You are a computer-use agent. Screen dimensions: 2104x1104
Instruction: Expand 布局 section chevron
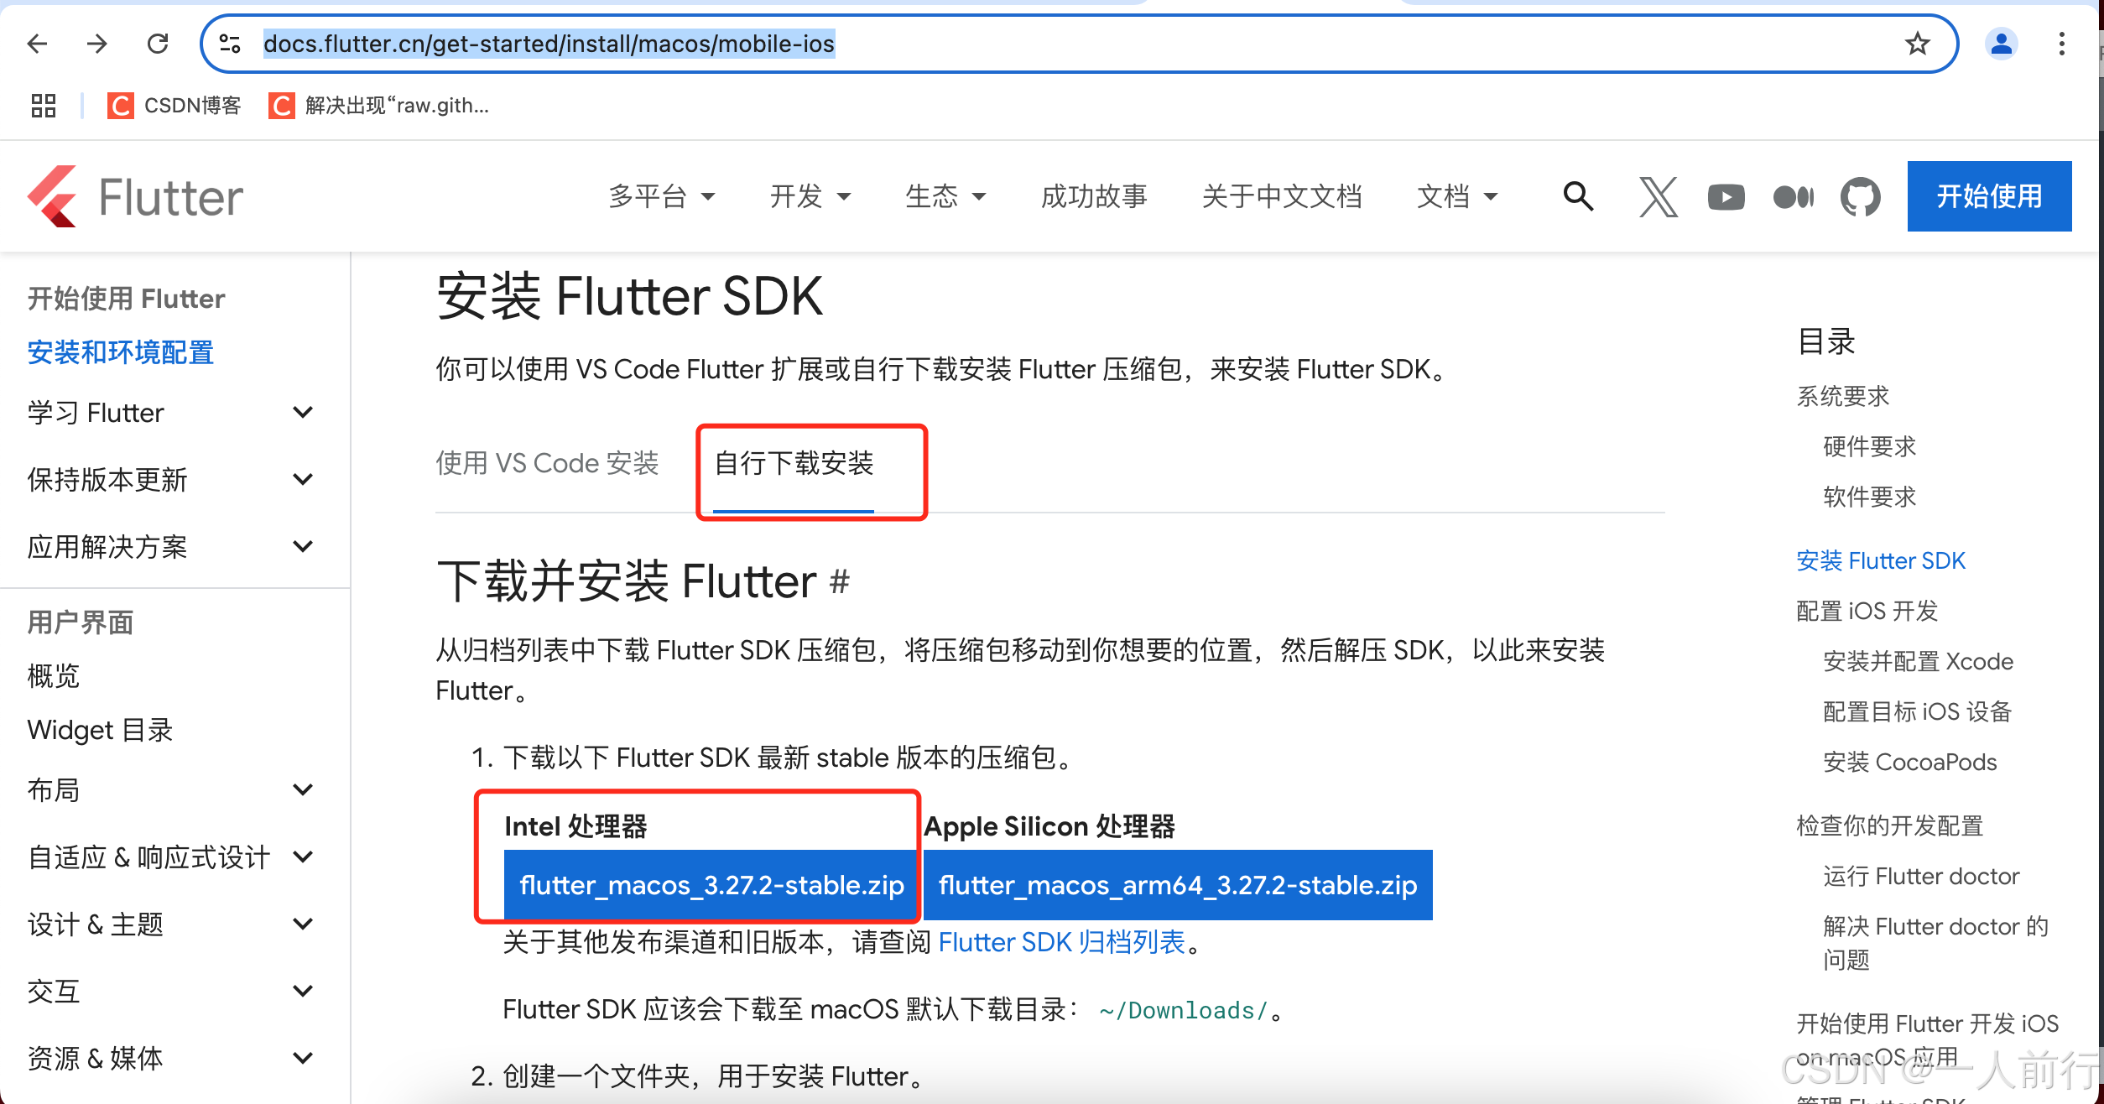point(303,790)
